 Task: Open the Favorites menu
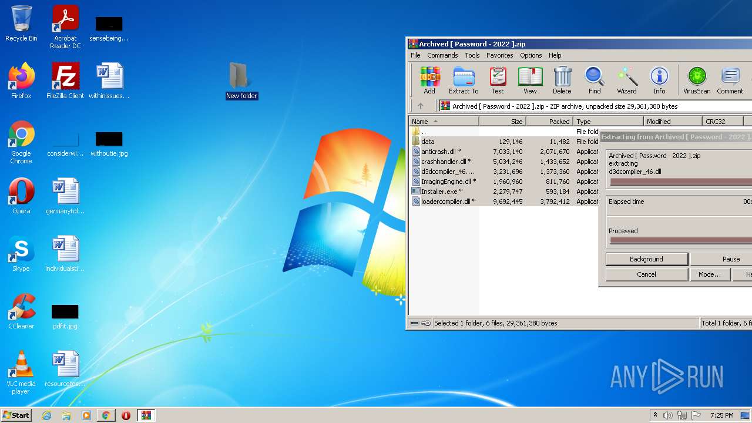[x=499, y=55]
